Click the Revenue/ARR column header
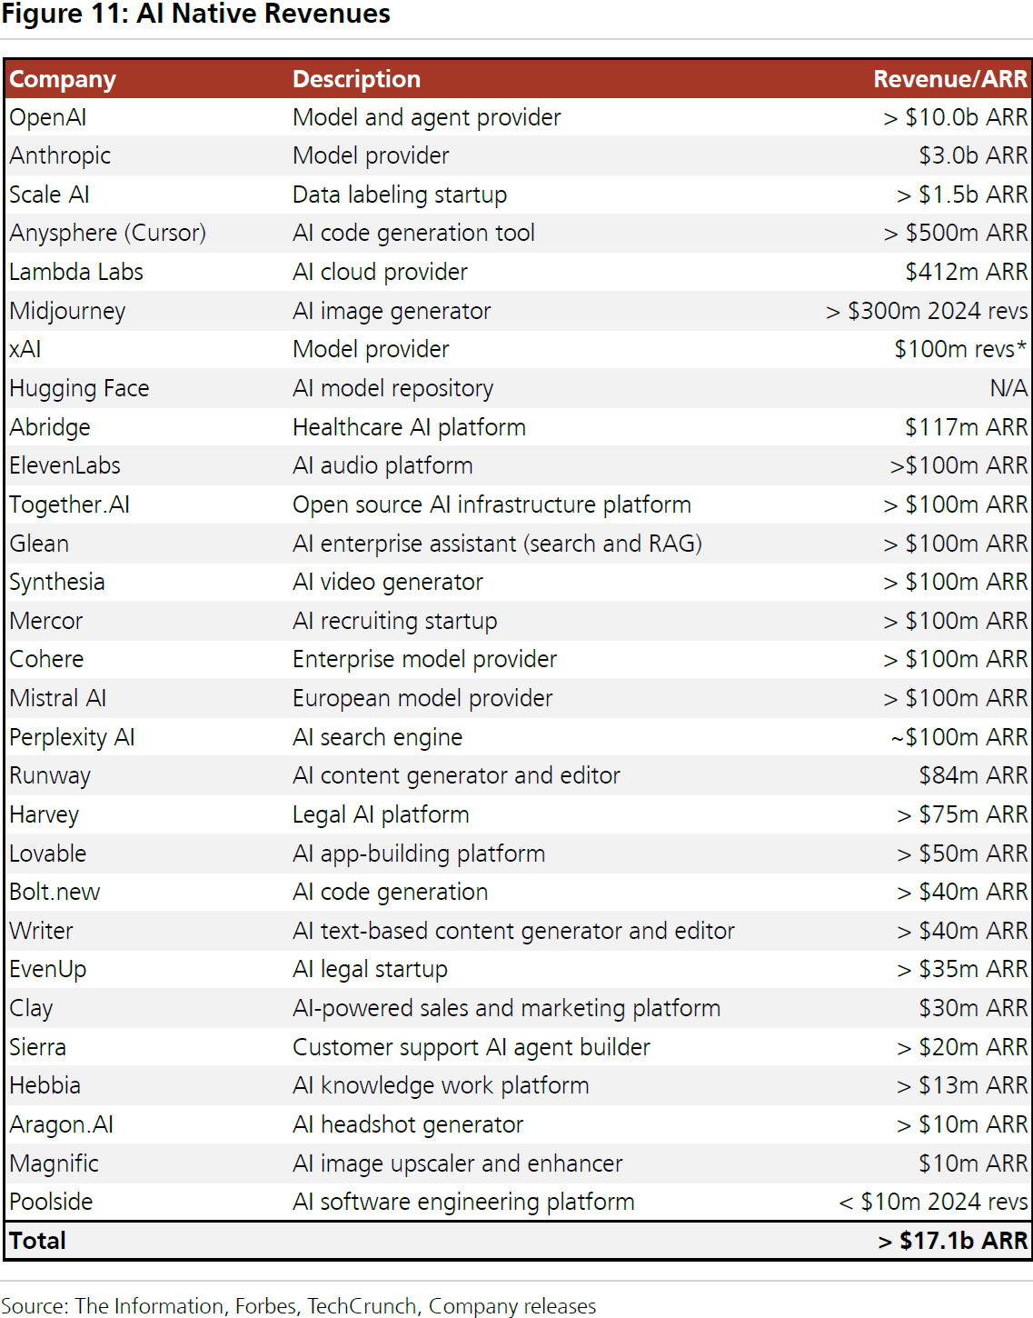 click(949, 80)
